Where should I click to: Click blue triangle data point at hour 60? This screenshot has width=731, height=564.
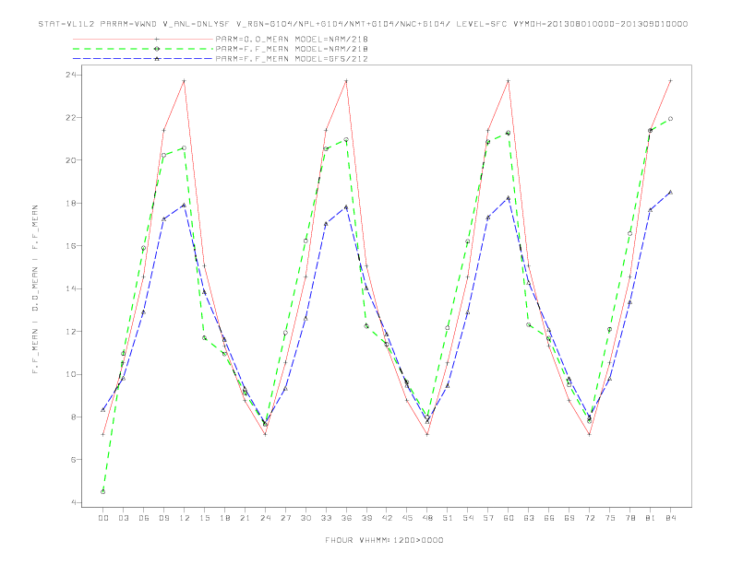pos(509,198)
